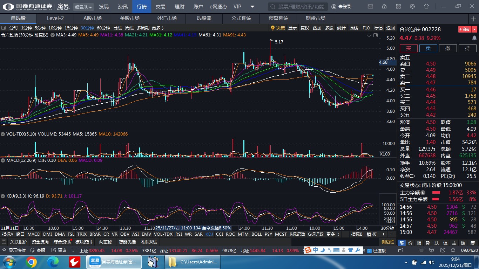Click the red 买 buy button
This screenshot has width=479, height=269.
coord(409,48)
